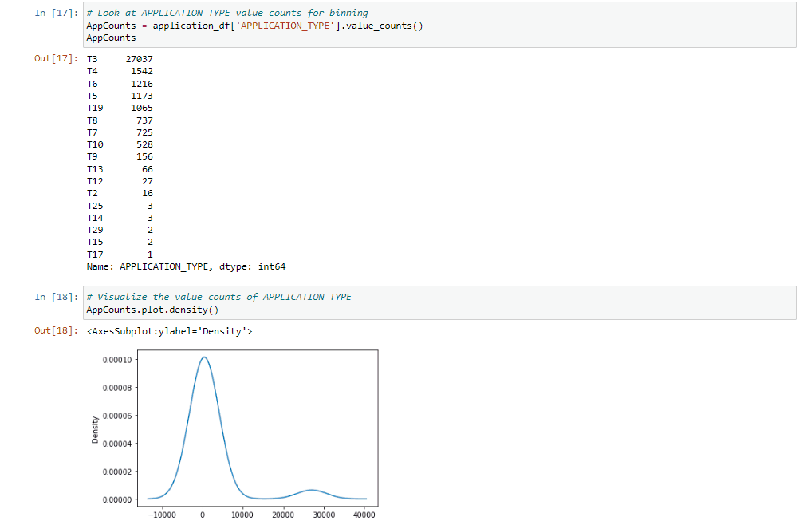Click the -10000 x-axis tick label
The image size is (811, 529).
(x=162, y=515)
